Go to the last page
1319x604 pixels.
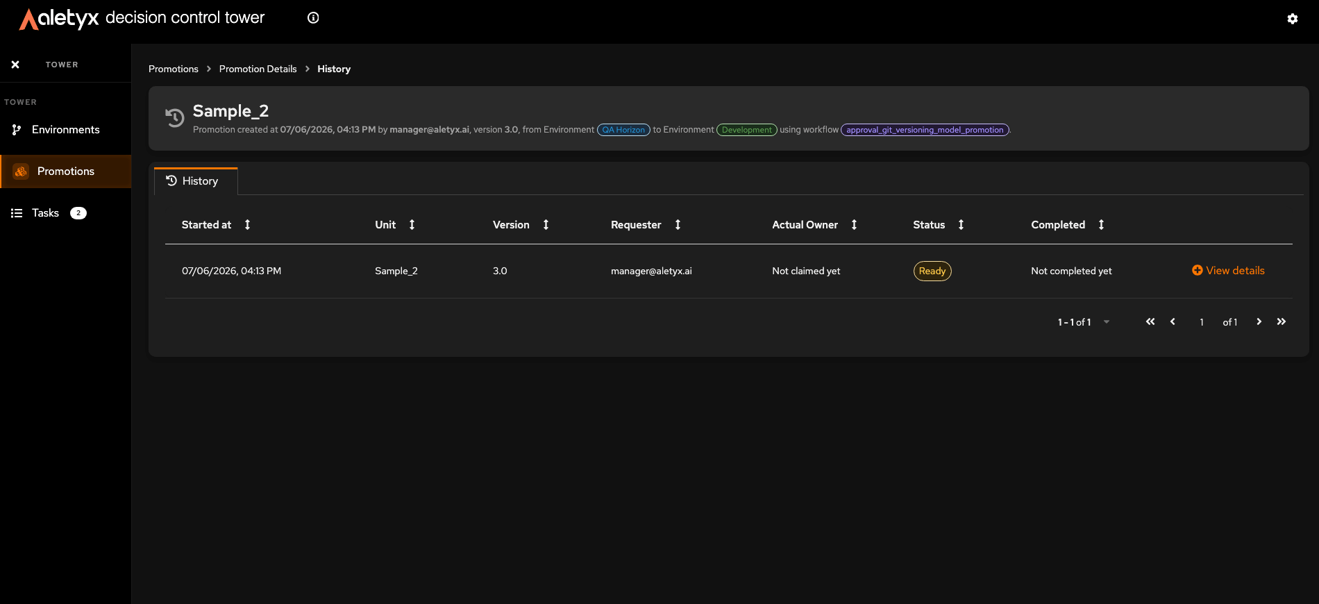pyautogui.click(x=1282, y=321)
